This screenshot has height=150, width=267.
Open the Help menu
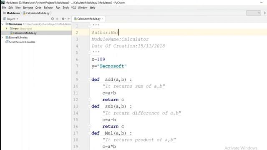93,7
